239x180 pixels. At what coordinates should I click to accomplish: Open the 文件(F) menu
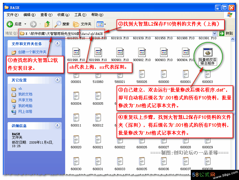12,15
